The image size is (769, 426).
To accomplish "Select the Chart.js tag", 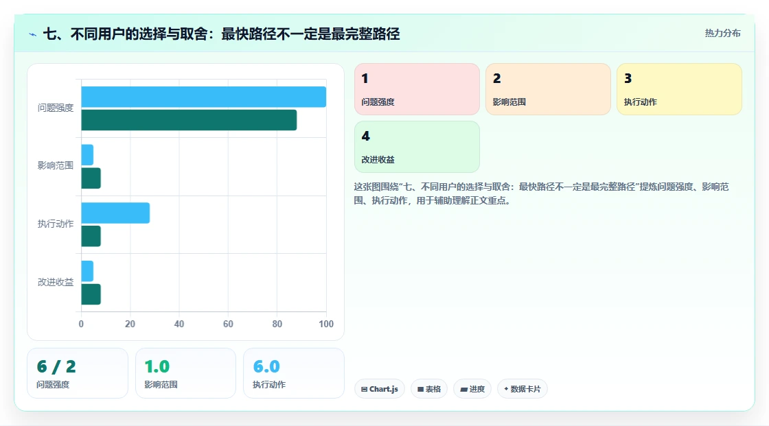I will (x=380, y=389).
